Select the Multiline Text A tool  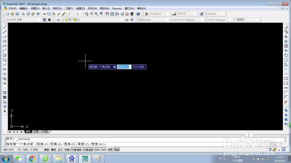pos(5,111)
